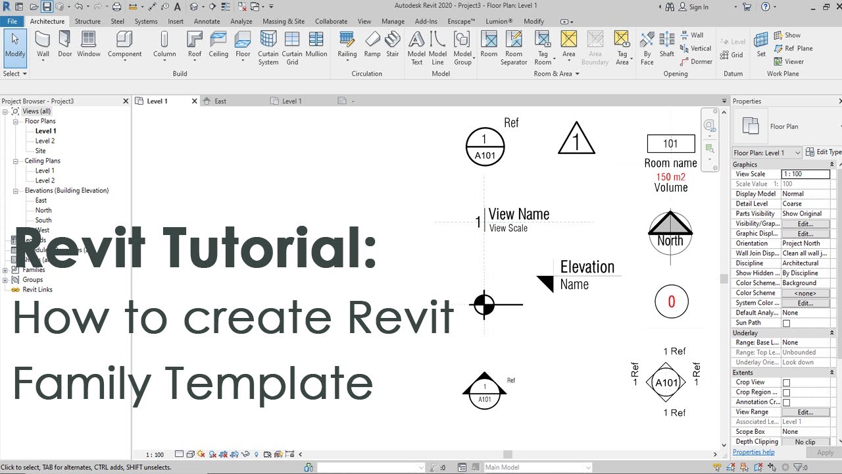The image size is (842, 474).
Task: Select the Door tool
Action: [64, 45]
